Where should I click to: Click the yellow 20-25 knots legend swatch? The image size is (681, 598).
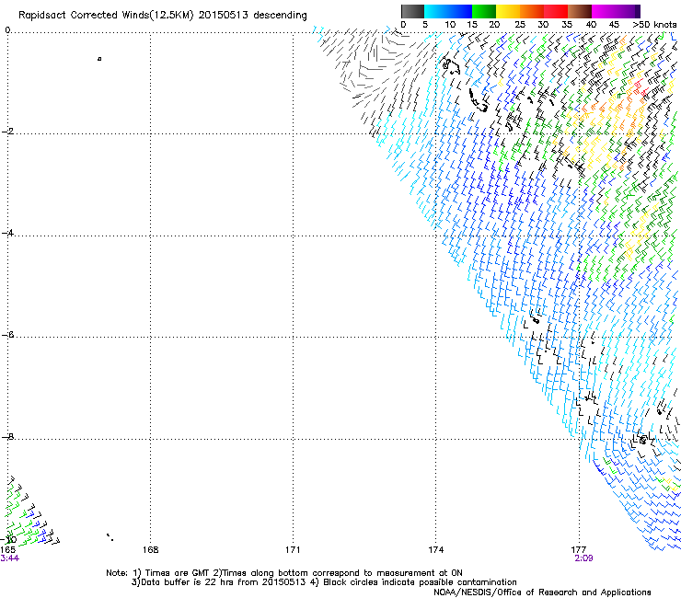point(508,11)
